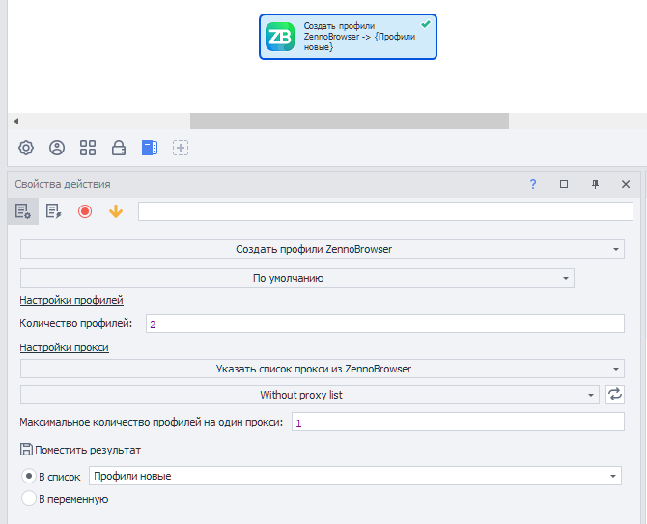This screenshot has height=524, width=647.
Task: Focus the empty text field beside the arrow
Action: (385, 211)
